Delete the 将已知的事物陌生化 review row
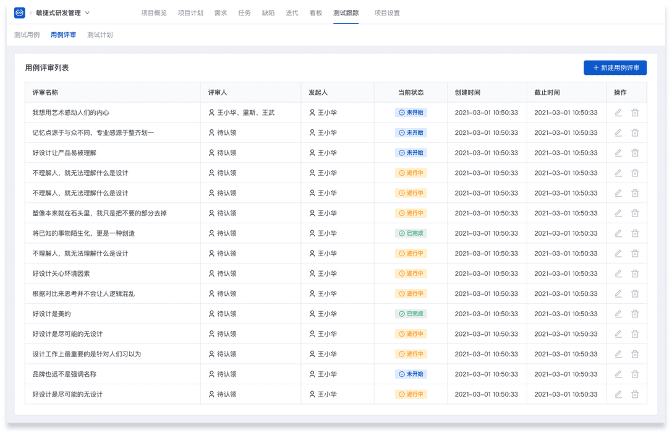This screenshot has width=672, height=435. point(635,233)
